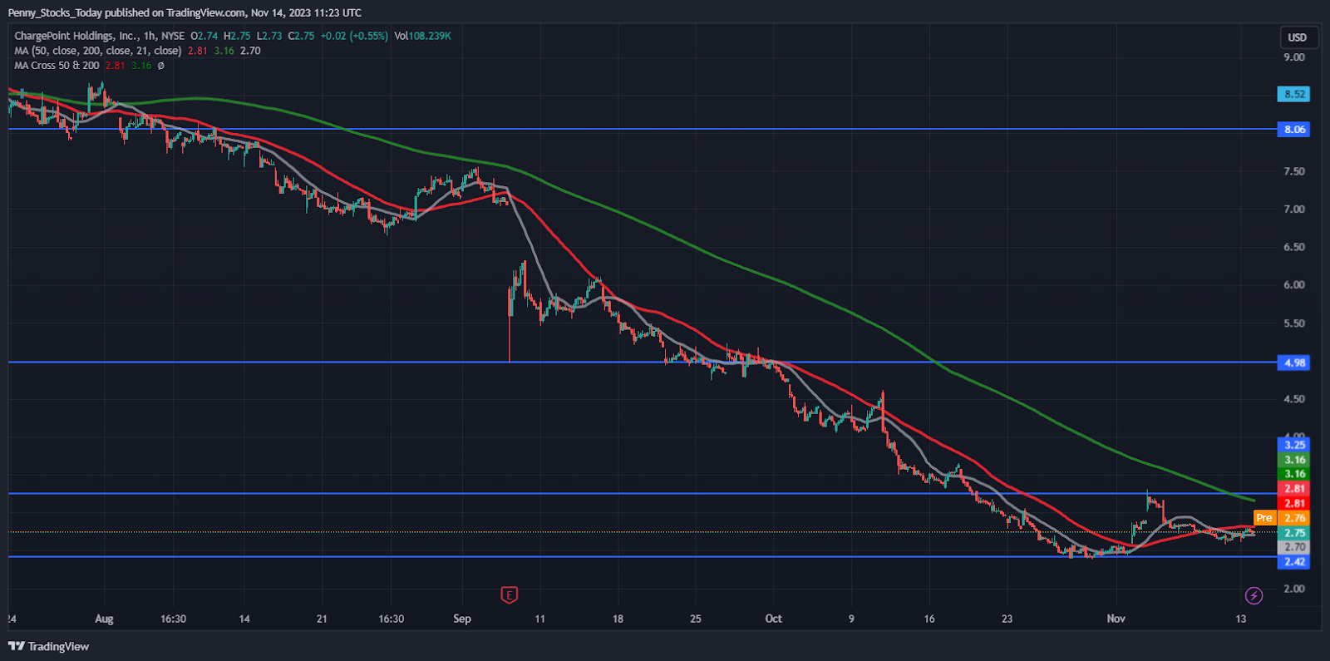Click the 25 date label on time axis
1330x661 pixels.
click(x=696, y=619)
